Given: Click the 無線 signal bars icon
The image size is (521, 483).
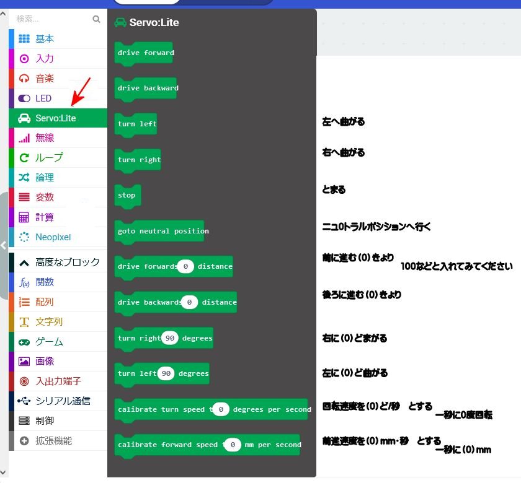Looking at the screenshot, I should point(24,138).
